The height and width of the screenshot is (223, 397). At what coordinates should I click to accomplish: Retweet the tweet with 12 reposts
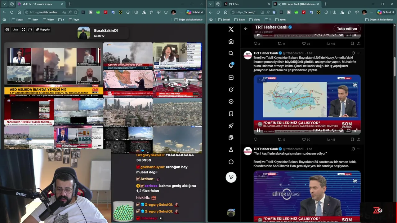pyautogui.click(x=281, y=139)
